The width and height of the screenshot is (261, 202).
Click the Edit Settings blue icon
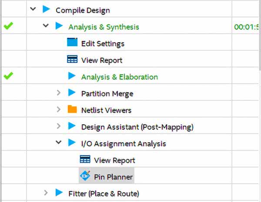pyautogui.click(x=72, y=43)
